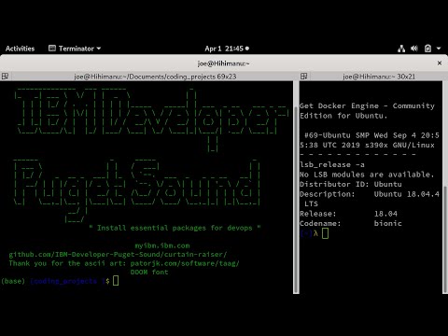Open right pane grouping icon
The height and width of the screenshot is (336, 448).
(x=304, y=77)
